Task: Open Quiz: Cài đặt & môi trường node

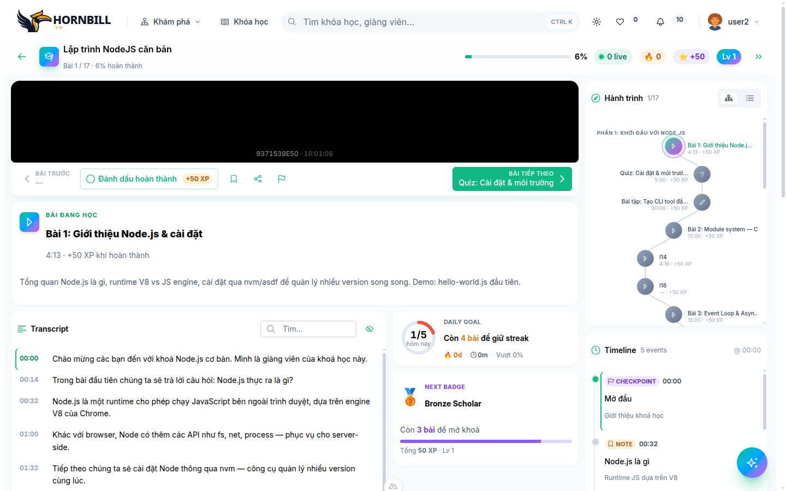Action: [x=702, y=175]
